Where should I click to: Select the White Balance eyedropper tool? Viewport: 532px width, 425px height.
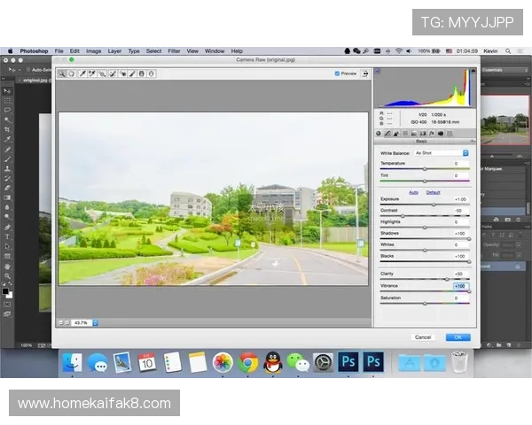pyautogui.click(x=82, y=73)
